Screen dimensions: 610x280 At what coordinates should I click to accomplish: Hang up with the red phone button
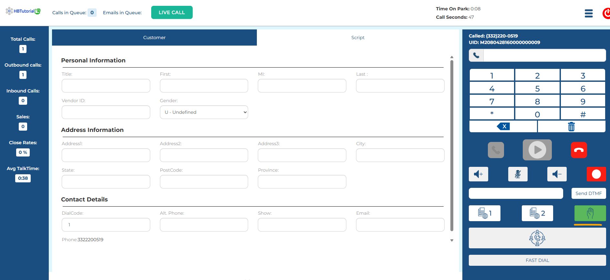[579, 150]
